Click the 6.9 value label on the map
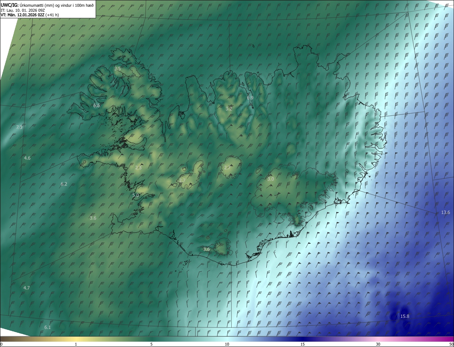454x347 pixels. tap(250, 98)
